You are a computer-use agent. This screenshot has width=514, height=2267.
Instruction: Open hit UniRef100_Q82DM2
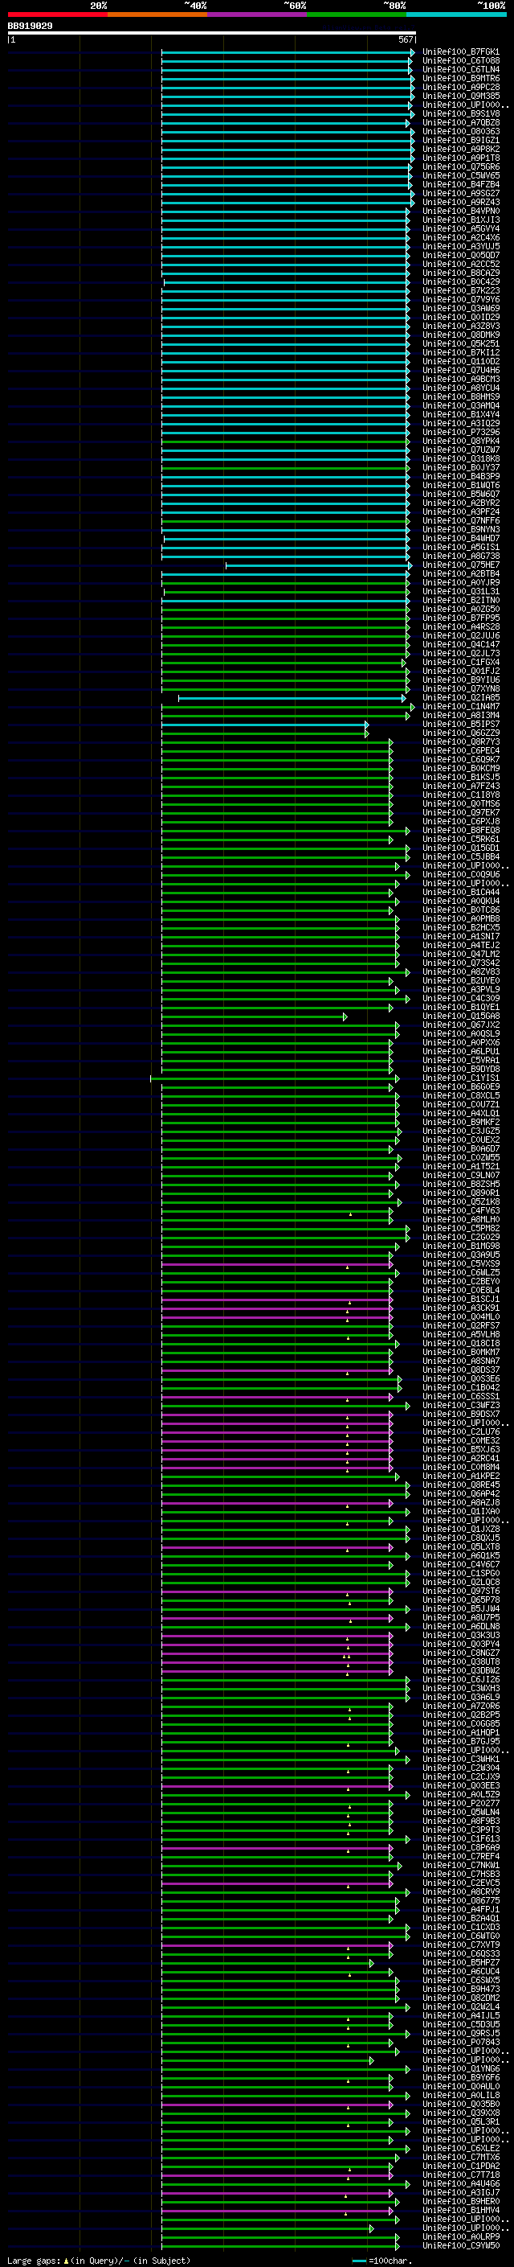click(x=460, y=1998)
